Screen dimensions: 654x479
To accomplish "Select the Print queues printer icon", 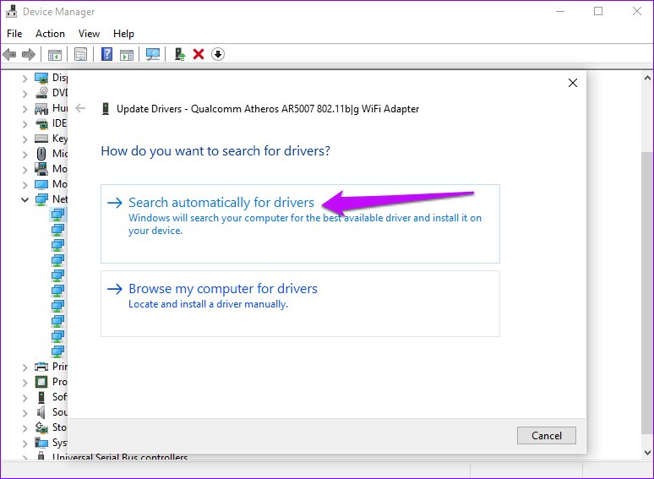I will tap(41, 367).
